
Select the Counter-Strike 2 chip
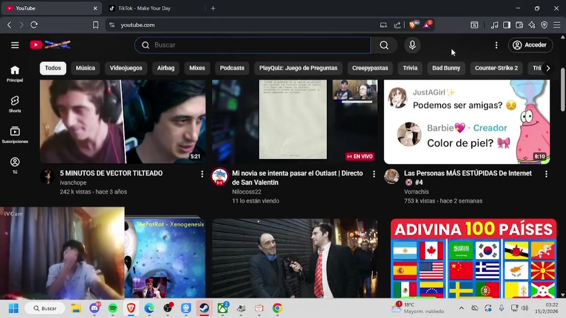[x=496, y=68]
